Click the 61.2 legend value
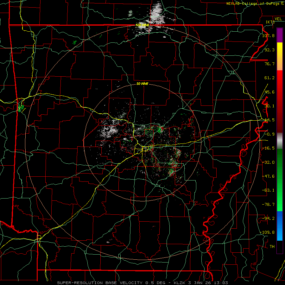The image size is (285, 285). (269, 78)
